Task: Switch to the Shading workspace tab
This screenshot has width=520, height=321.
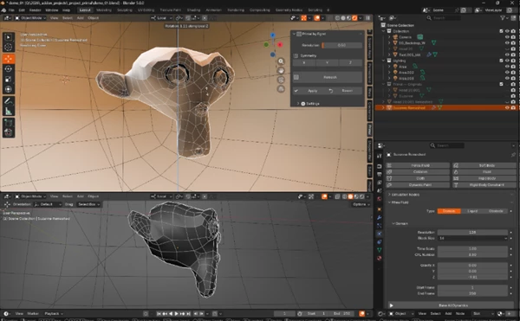Action: point(193,10)
